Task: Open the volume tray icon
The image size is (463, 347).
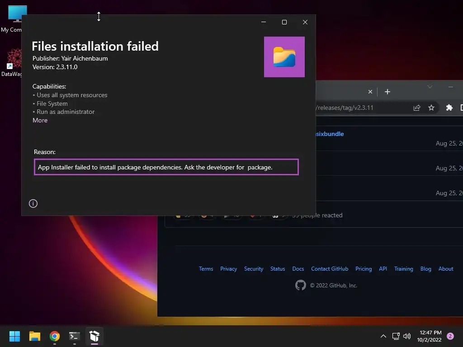Action: tap(407, 336)
